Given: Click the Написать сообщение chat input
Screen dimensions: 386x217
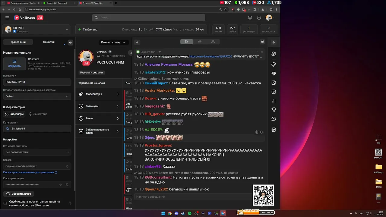Looking at the screenshot, I should pyautogui.click(x=193, y=197).
